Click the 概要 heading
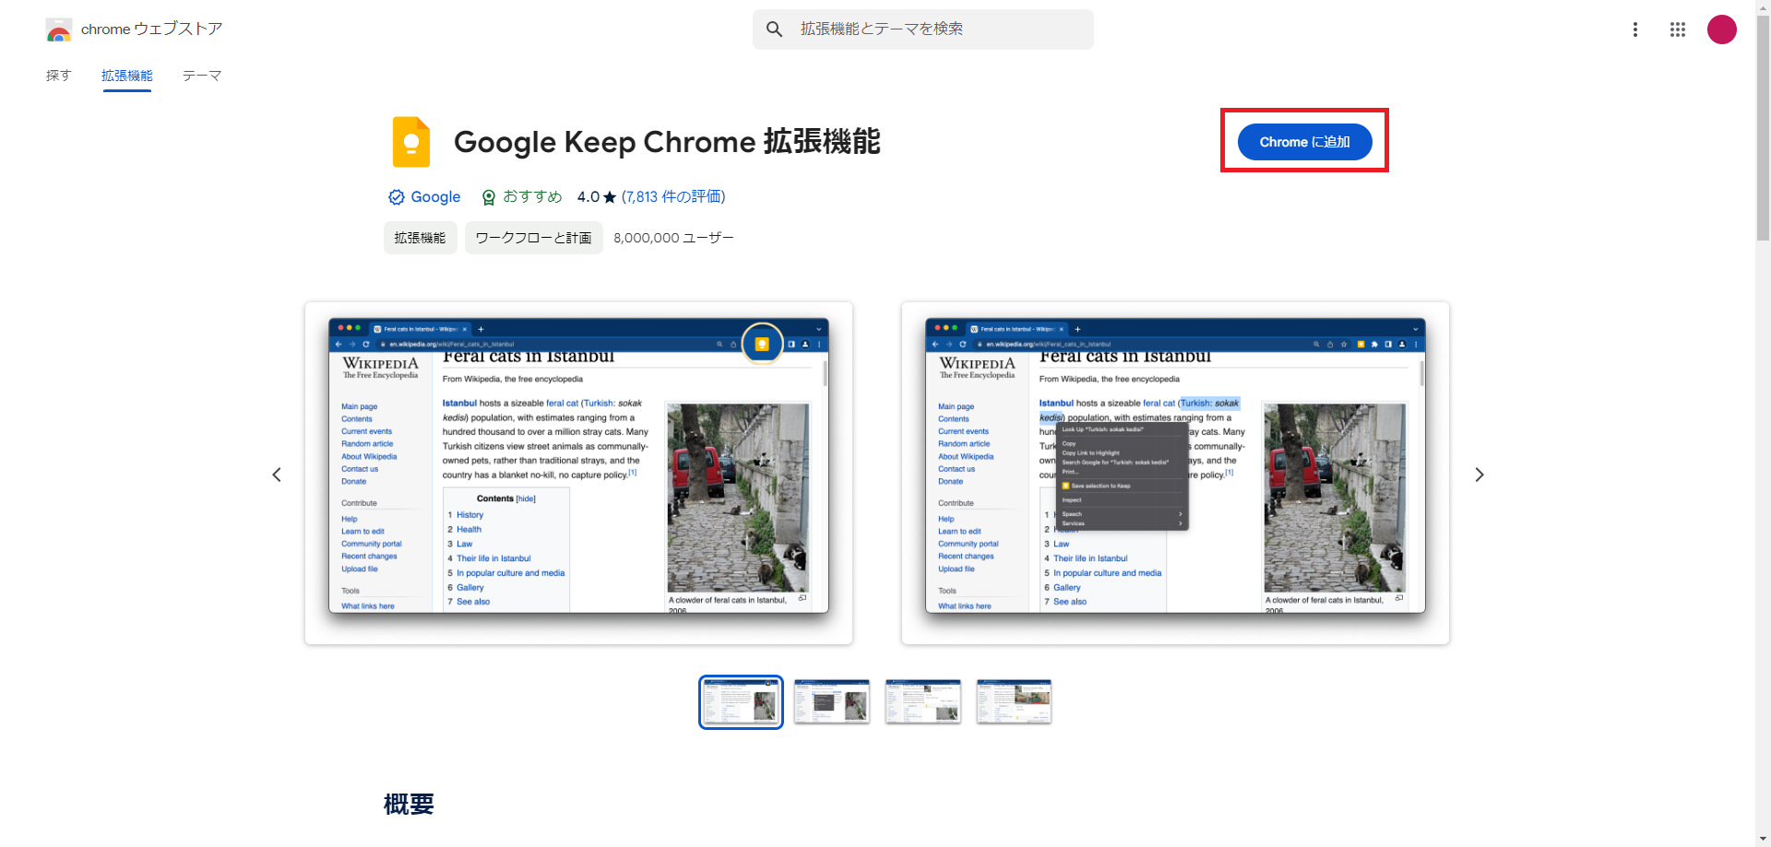The image size is (1771, 847). tap(409, 805)
